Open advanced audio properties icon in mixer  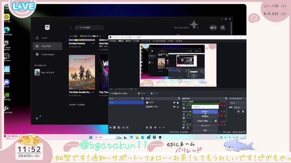click(184, 128)
